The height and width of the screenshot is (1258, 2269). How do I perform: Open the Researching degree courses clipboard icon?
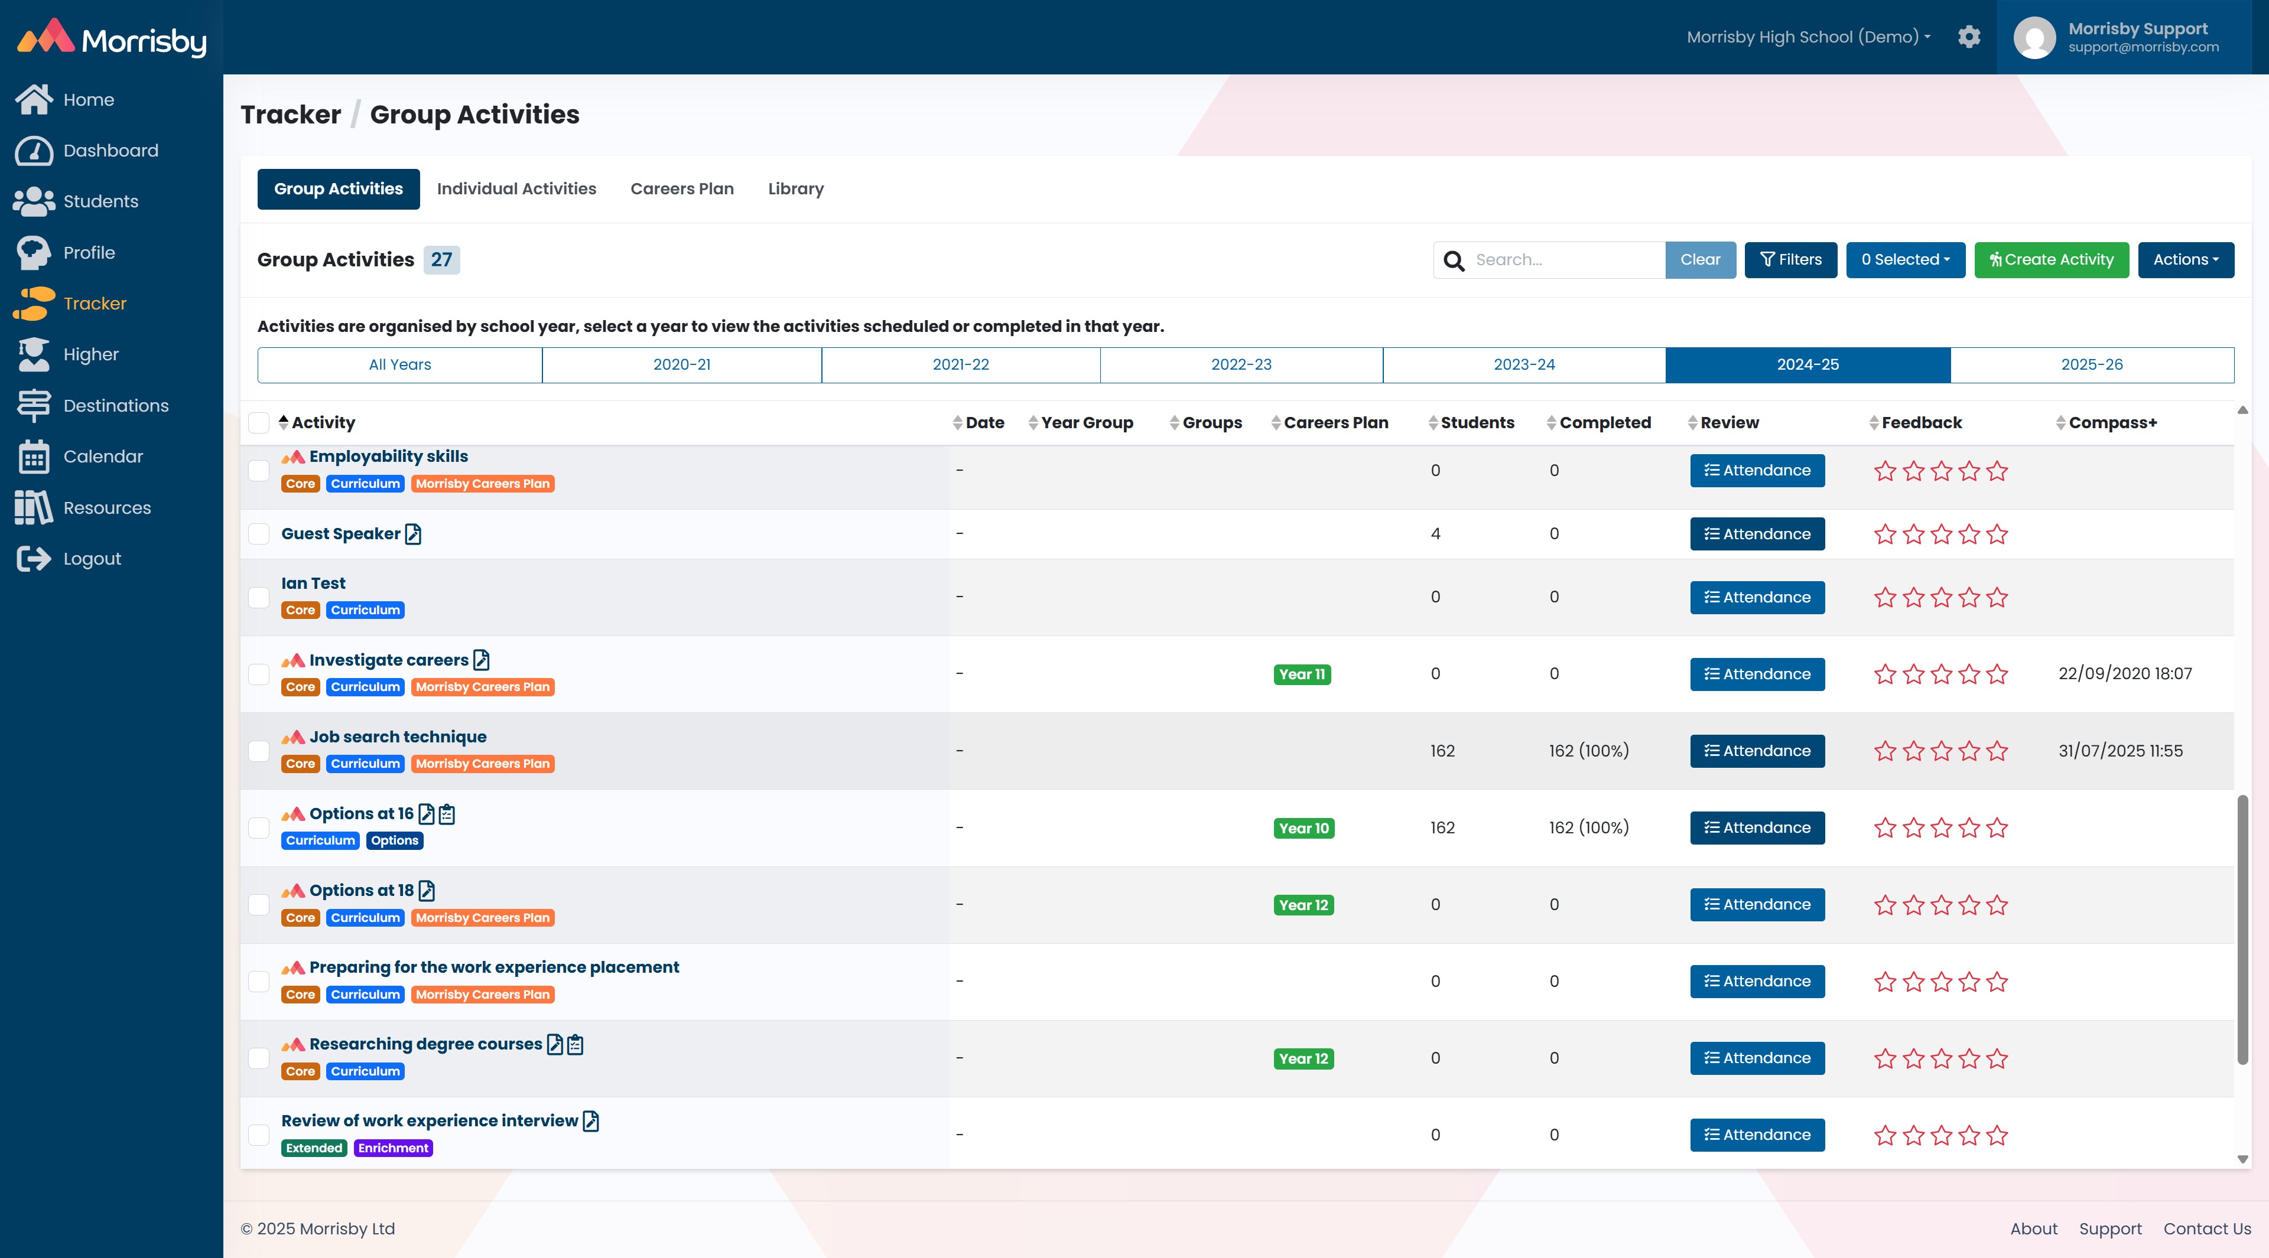tap(576, 1044)
